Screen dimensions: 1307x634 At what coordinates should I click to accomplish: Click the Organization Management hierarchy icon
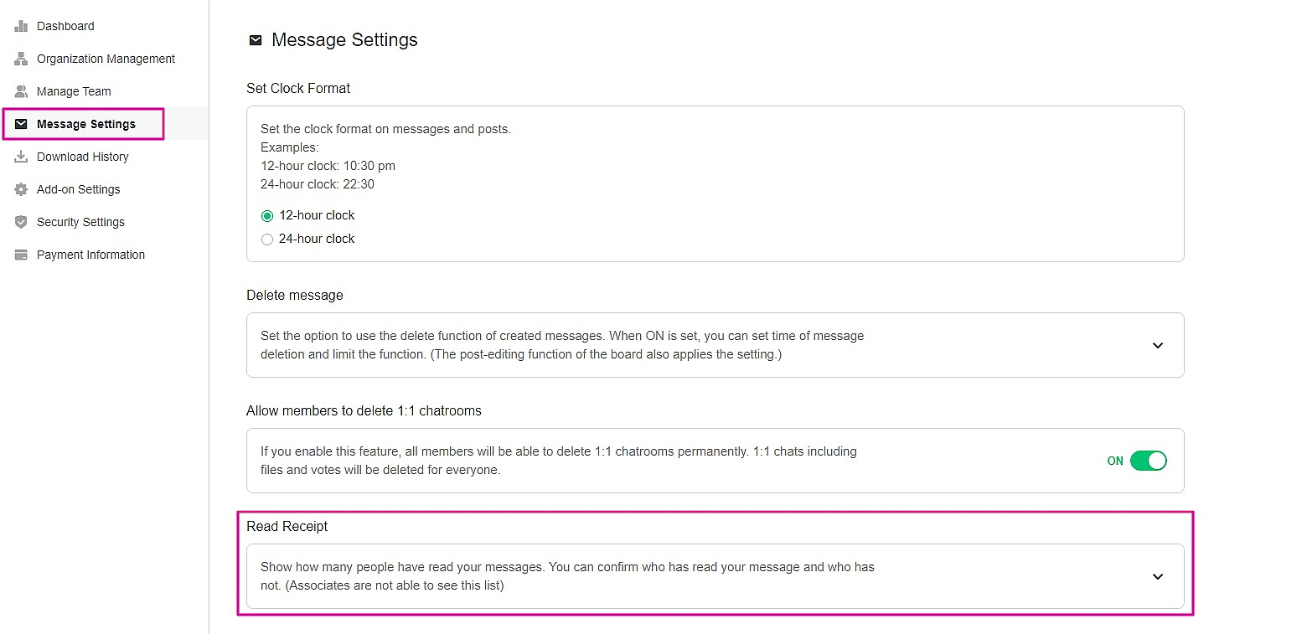(21, 59)
